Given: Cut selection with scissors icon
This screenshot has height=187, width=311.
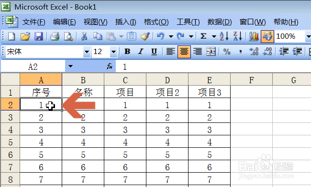Looking at the screenshot, I should coord(84,36).
